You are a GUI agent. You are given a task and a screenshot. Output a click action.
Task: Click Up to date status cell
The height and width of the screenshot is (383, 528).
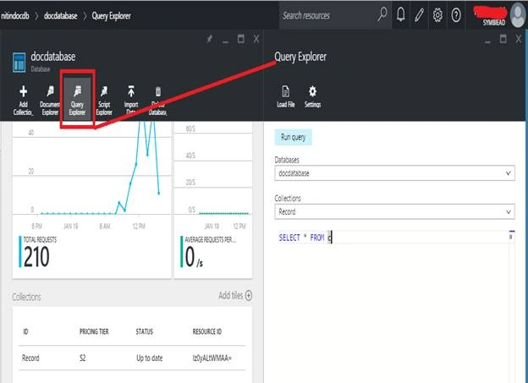click(x=150, y=358)
